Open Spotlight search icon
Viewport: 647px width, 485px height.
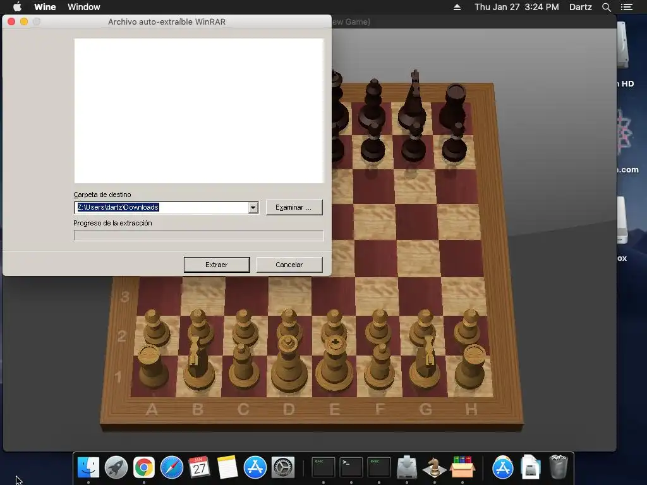(x=606, y=7)
